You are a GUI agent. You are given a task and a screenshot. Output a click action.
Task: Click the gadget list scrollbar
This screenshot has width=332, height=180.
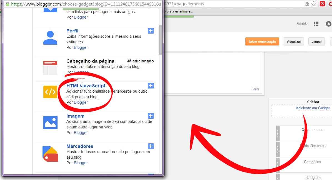coord(161,39)
